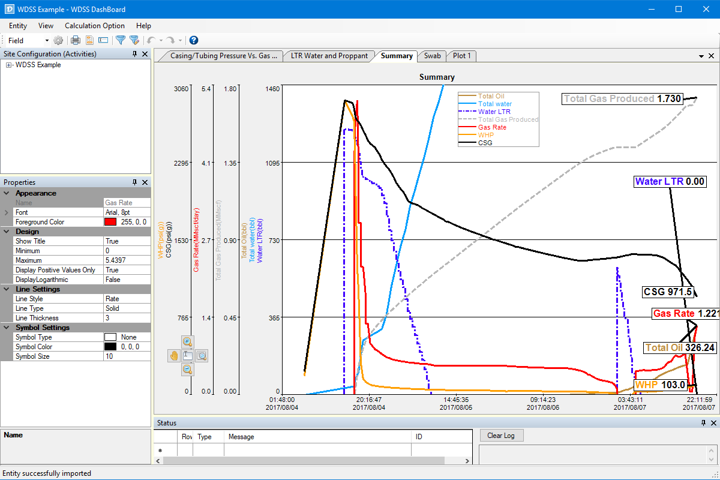Collapse the Line Settings property group
Image resolution: width=720 pixels, height=480 pixels.
(7, 289)
